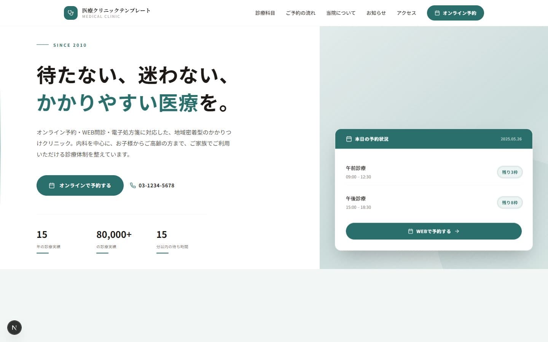
Task: Open the 診療科目 menu item
Action: pos(265,13)
